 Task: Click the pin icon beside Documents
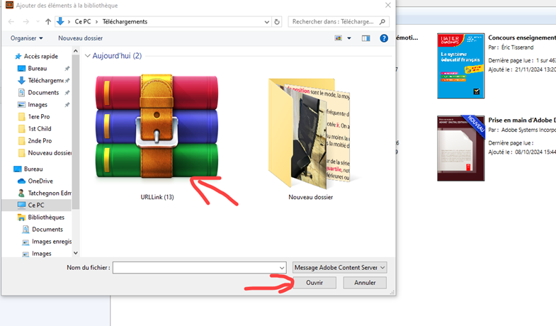click(67, 93)
